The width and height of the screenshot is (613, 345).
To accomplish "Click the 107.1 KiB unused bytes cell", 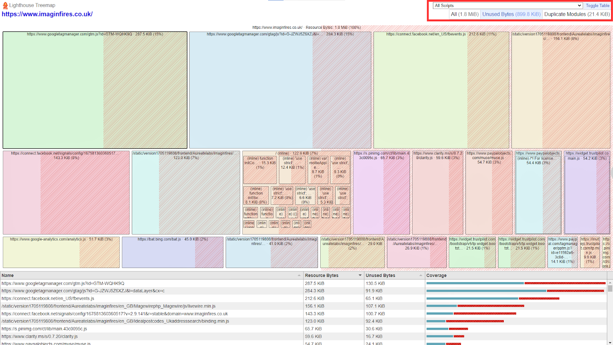I will click(x=395, y=306).
